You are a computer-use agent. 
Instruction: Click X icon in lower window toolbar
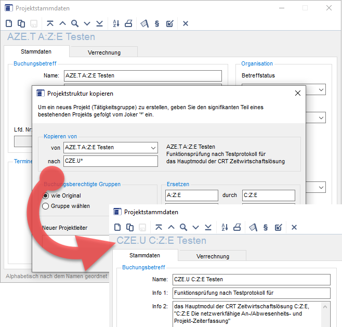coord(294,227)
